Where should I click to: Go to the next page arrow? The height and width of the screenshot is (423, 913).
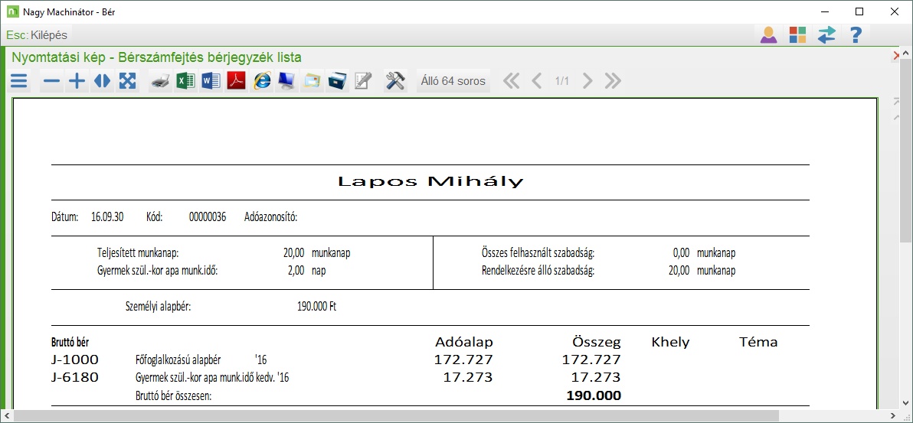coord(587,81)
